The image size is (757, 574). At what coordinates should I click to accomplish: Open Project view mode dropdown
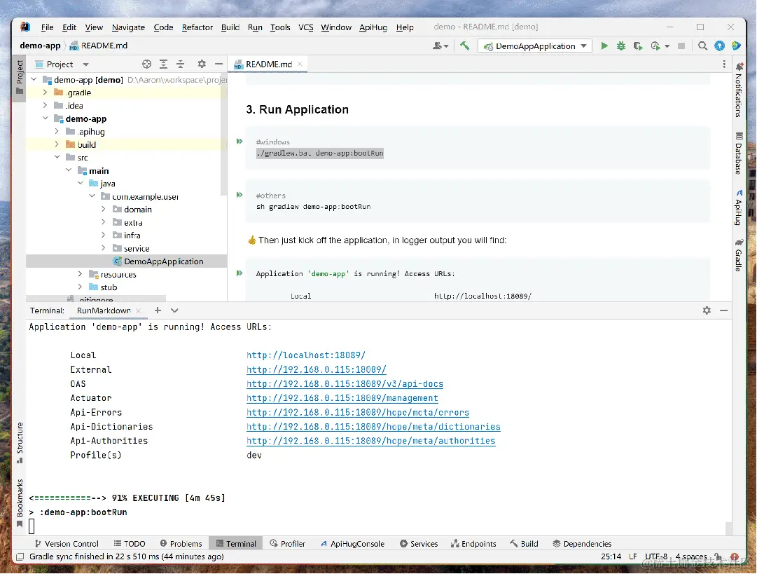point(85,64)
